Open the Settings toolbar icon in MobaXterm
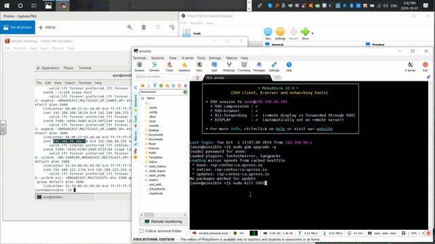The image size is (435, 244). 274,66
